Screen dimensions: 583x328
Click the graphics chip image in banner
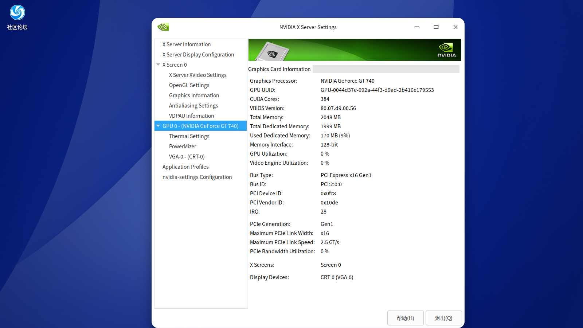(272, 52)
